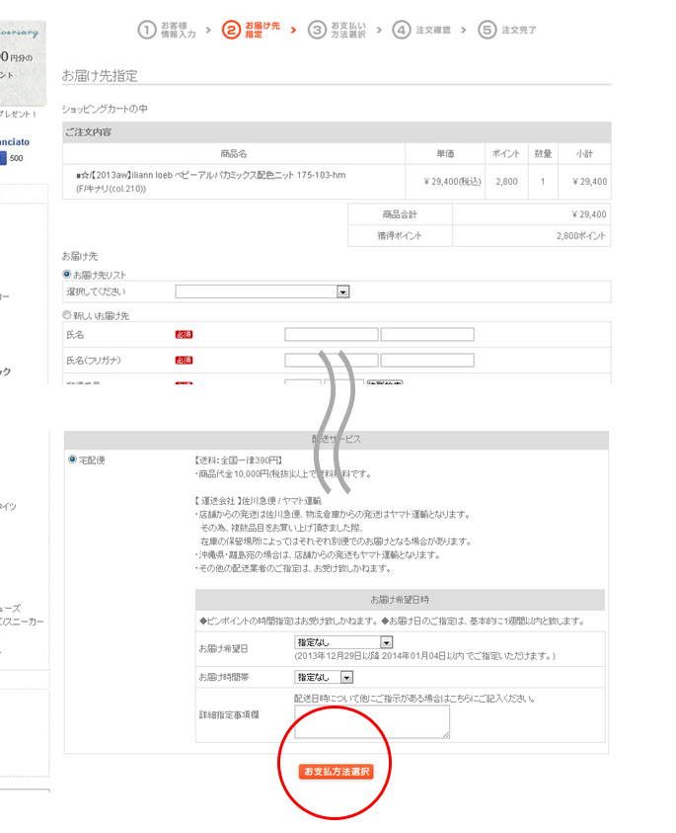Click step 4 order confirmation circle icon
This screenshot has height=833, width=676.
pos(402,30)
